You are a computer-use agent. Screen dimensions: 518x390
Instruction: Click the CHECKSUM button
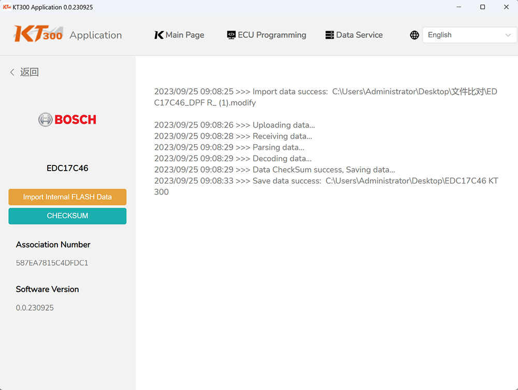click(x=67, y=216)
